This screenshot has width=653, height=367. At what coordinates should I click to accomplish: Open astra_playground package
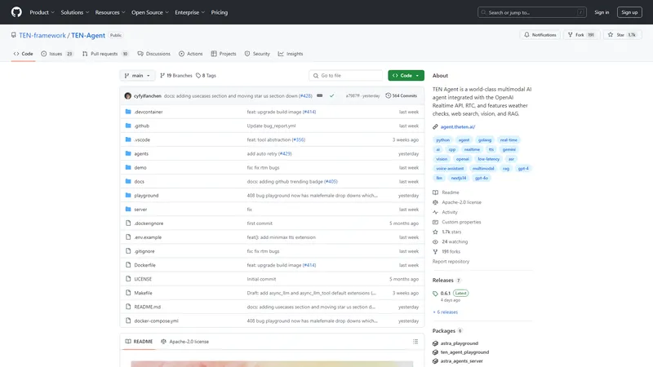point(459,343)
